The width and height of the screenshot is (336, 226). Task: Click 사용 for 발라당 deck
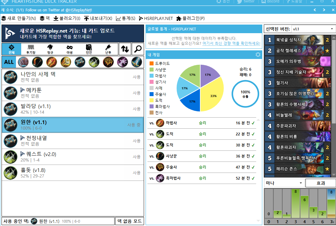136,109
